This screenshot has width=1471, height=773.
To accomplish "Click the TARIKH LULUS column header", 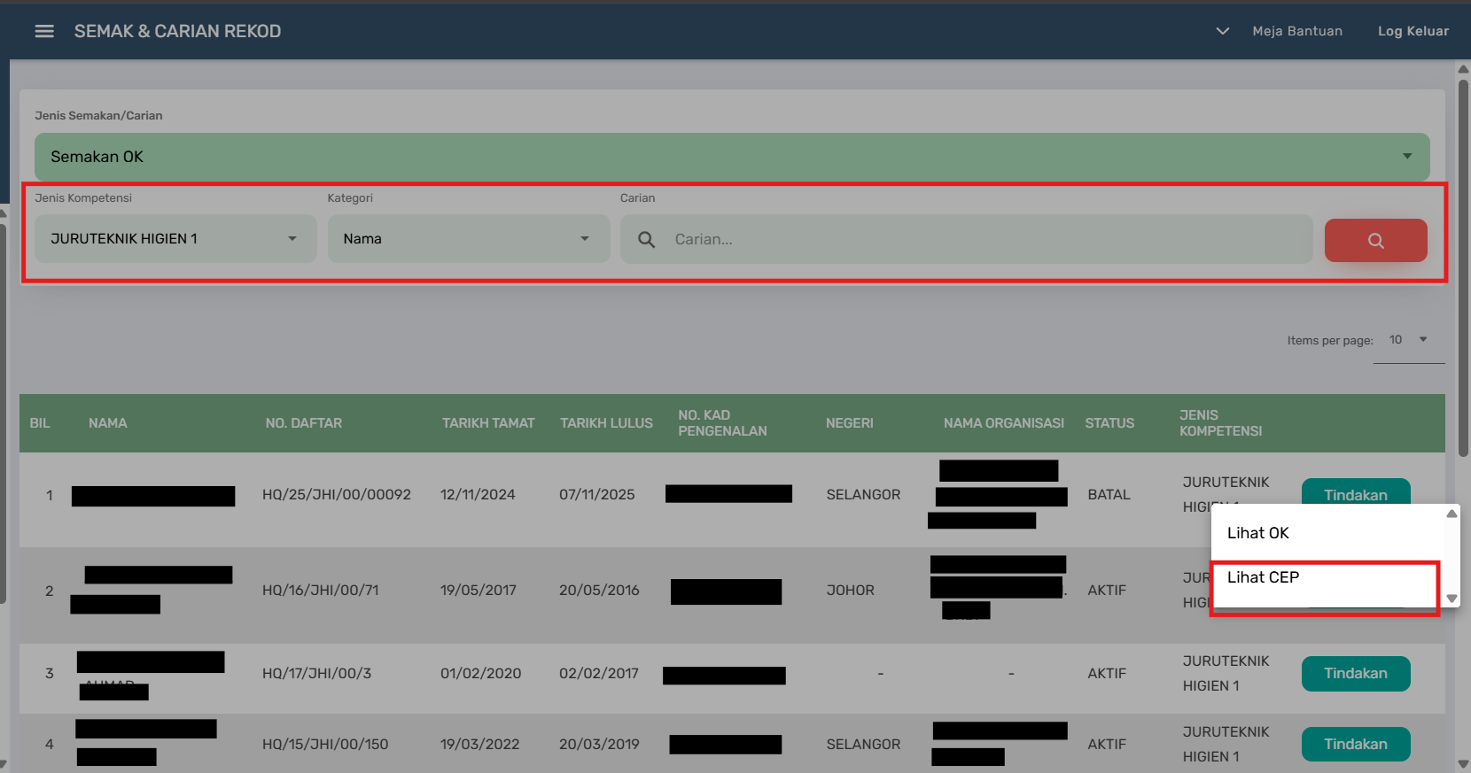I will [x=606, y=423].
